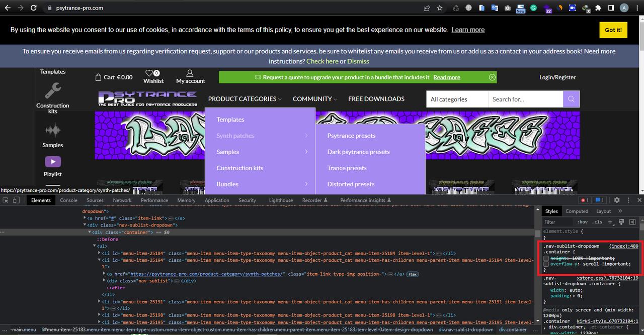Expand the padding shorthand triangle
Viewport: 644px width, 335px height.
coord(574,296)
